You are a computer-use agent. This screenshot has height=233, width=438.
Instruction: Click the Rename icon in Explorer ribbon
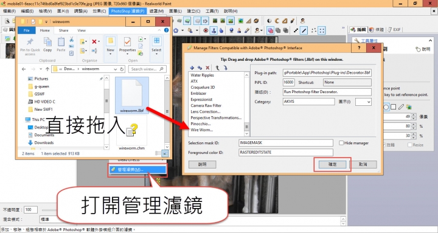pos(94,50)
